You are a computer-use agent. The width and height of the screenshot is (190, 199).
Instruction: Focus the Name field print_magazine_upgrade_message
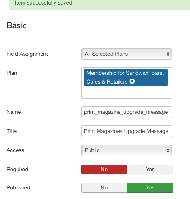coord(127,112)
